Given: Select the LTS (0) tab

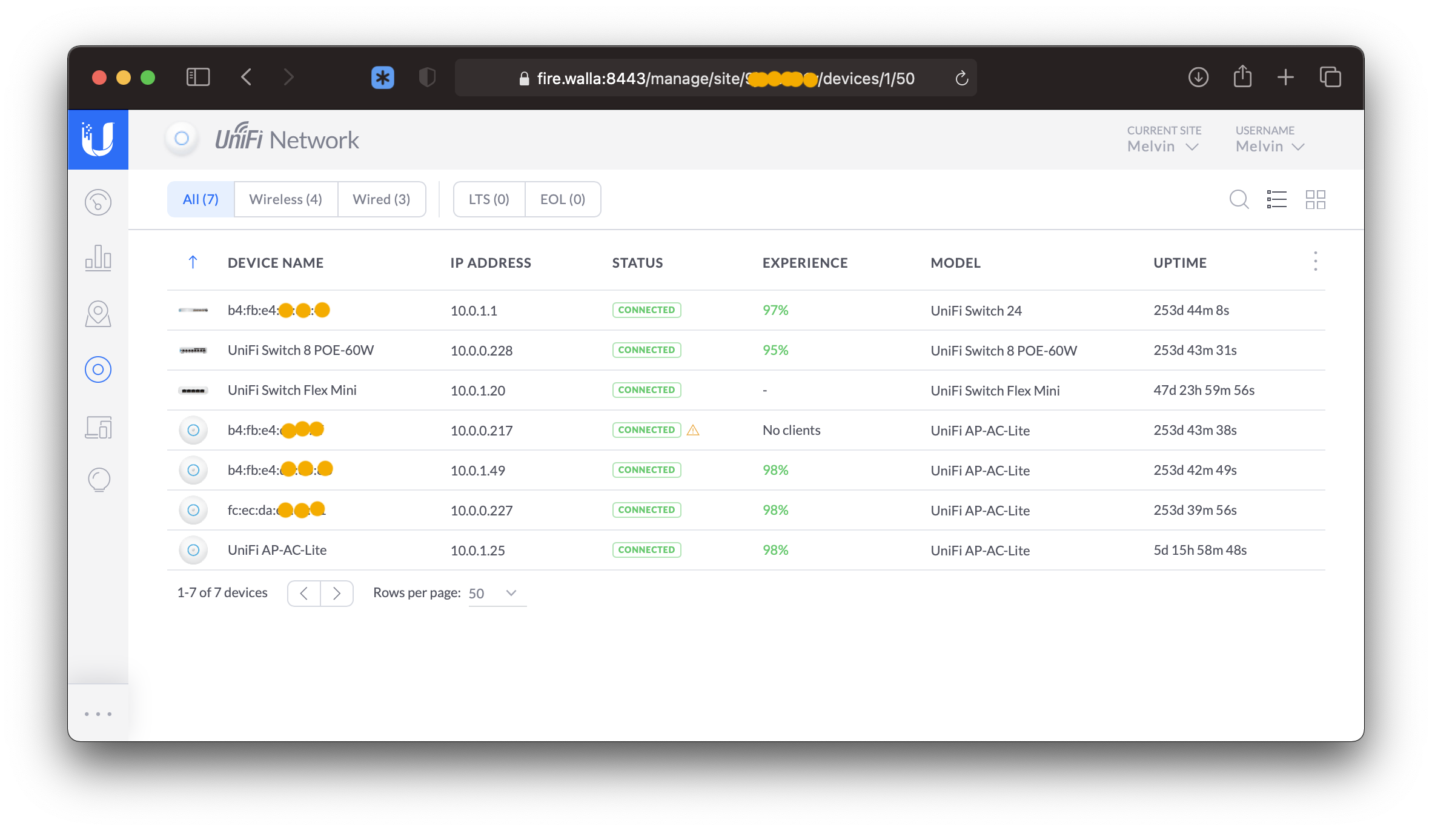Looking at the screenshot, I should point(489,199).
